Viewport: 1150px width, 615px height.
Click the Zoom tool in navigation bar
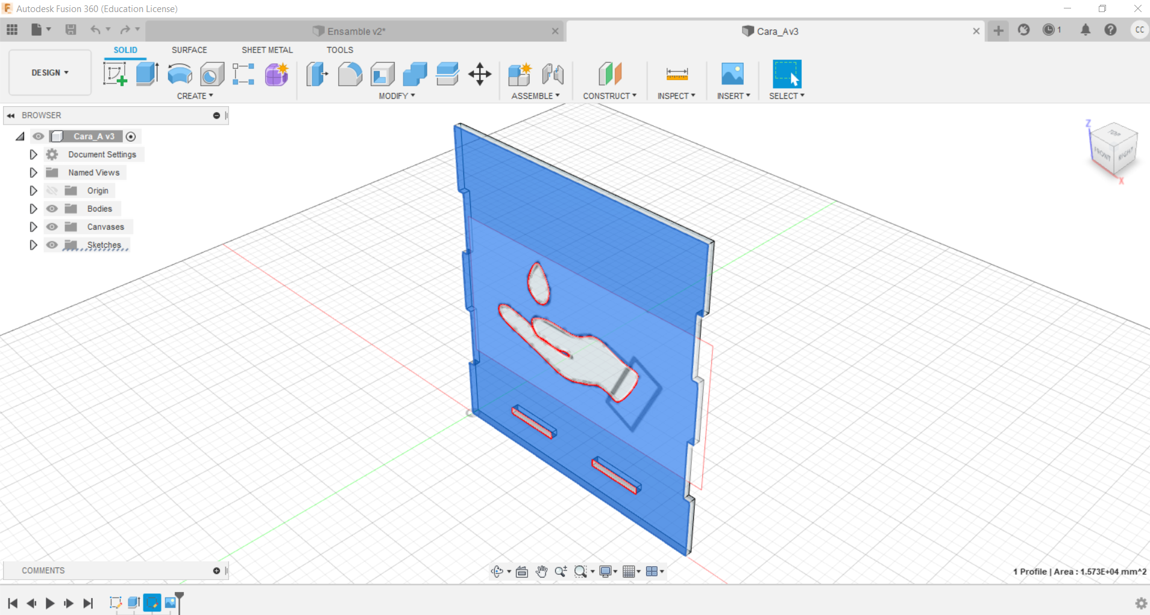[561, 571]
